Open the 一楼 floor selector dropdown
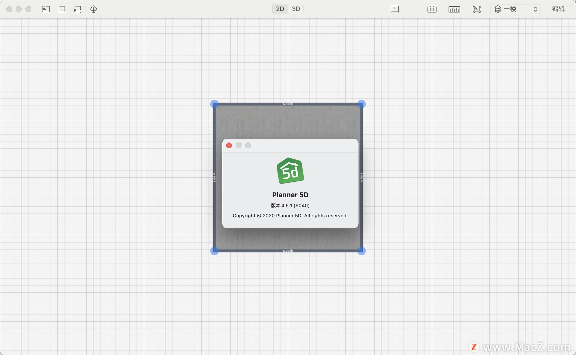The image size is (576, 355). (515, 9)
